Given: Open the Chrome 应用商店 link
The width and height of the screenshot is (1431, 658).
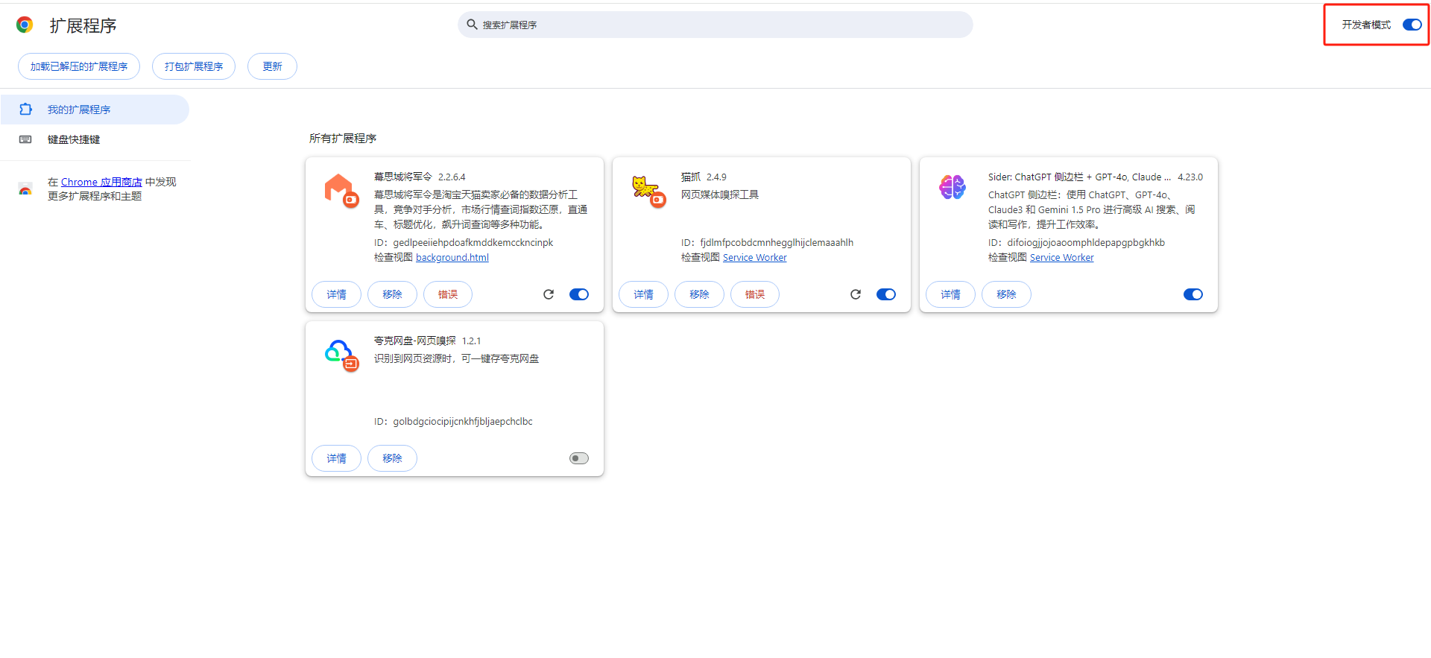Looking at the screenshot, I should [101, 182].
